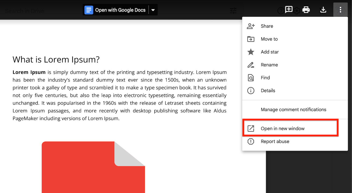Choose Find in the menu
Image resolution: width=352 pixels, height=193 pixels.
tap(265, 77)
